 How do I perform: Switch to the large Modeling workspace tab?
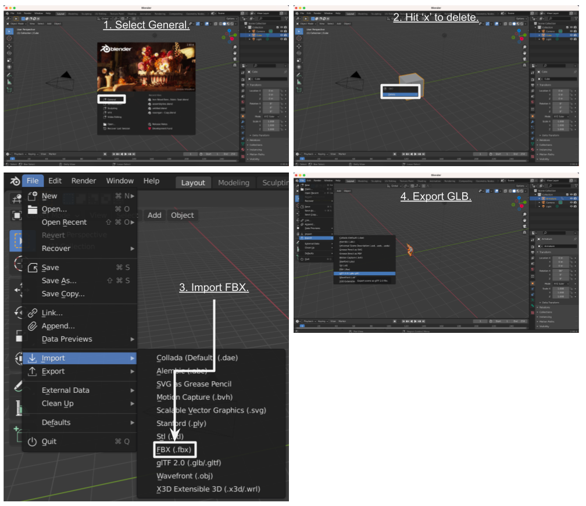[233, 182]
